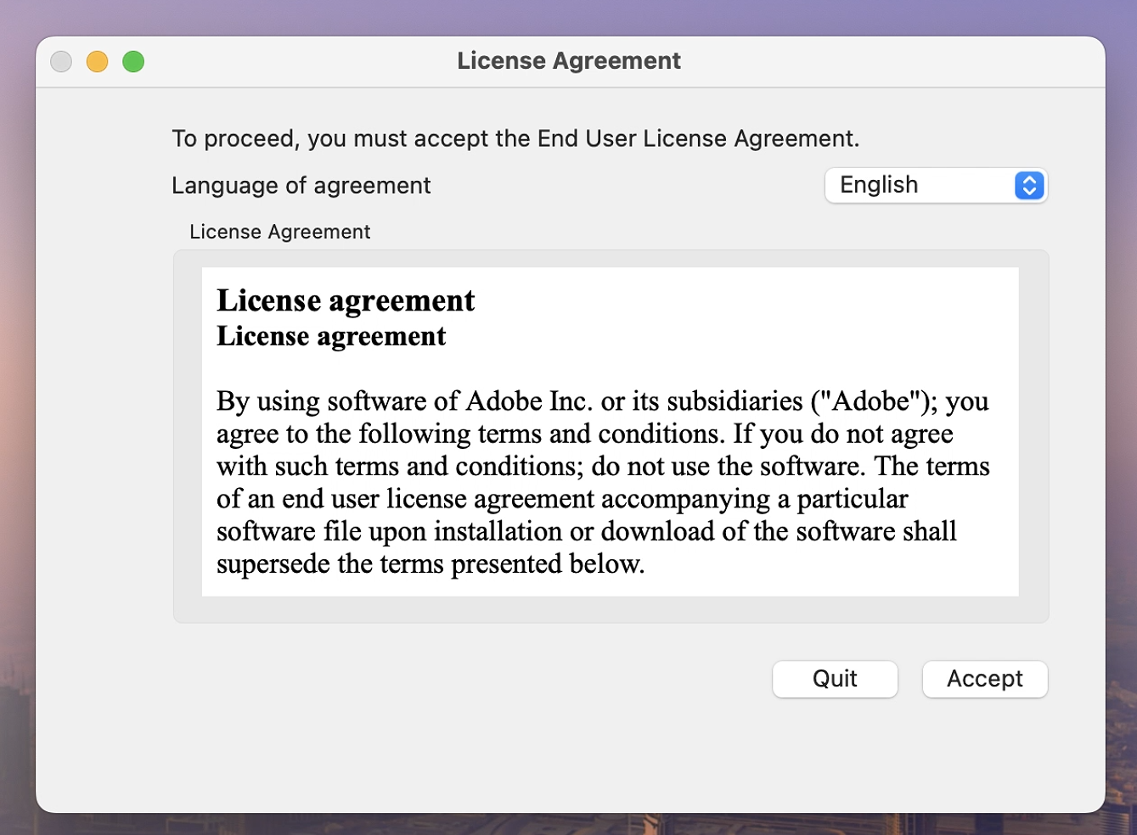Click the green zoom window button

pyautogui.click(x=133, y=62)
